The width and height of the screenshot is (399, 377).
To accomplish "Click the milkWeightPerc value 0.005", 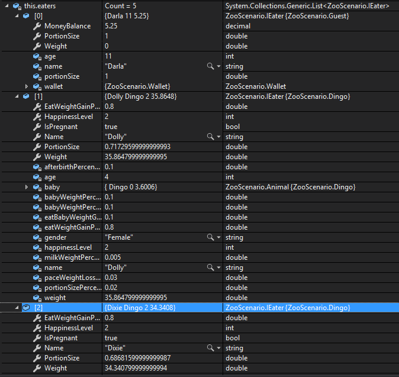I will [x=112, y=257].
